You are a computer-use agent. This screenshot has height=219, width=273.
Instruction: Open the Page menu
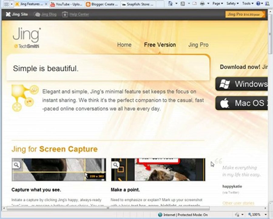217,3
